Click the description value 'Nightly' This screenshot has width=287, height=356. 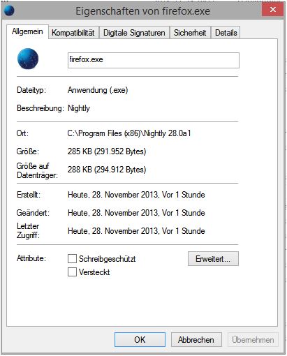(x=79, y=108)
